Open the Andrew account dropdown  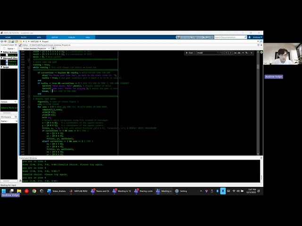pyautogui.click(x=257, y=37)
